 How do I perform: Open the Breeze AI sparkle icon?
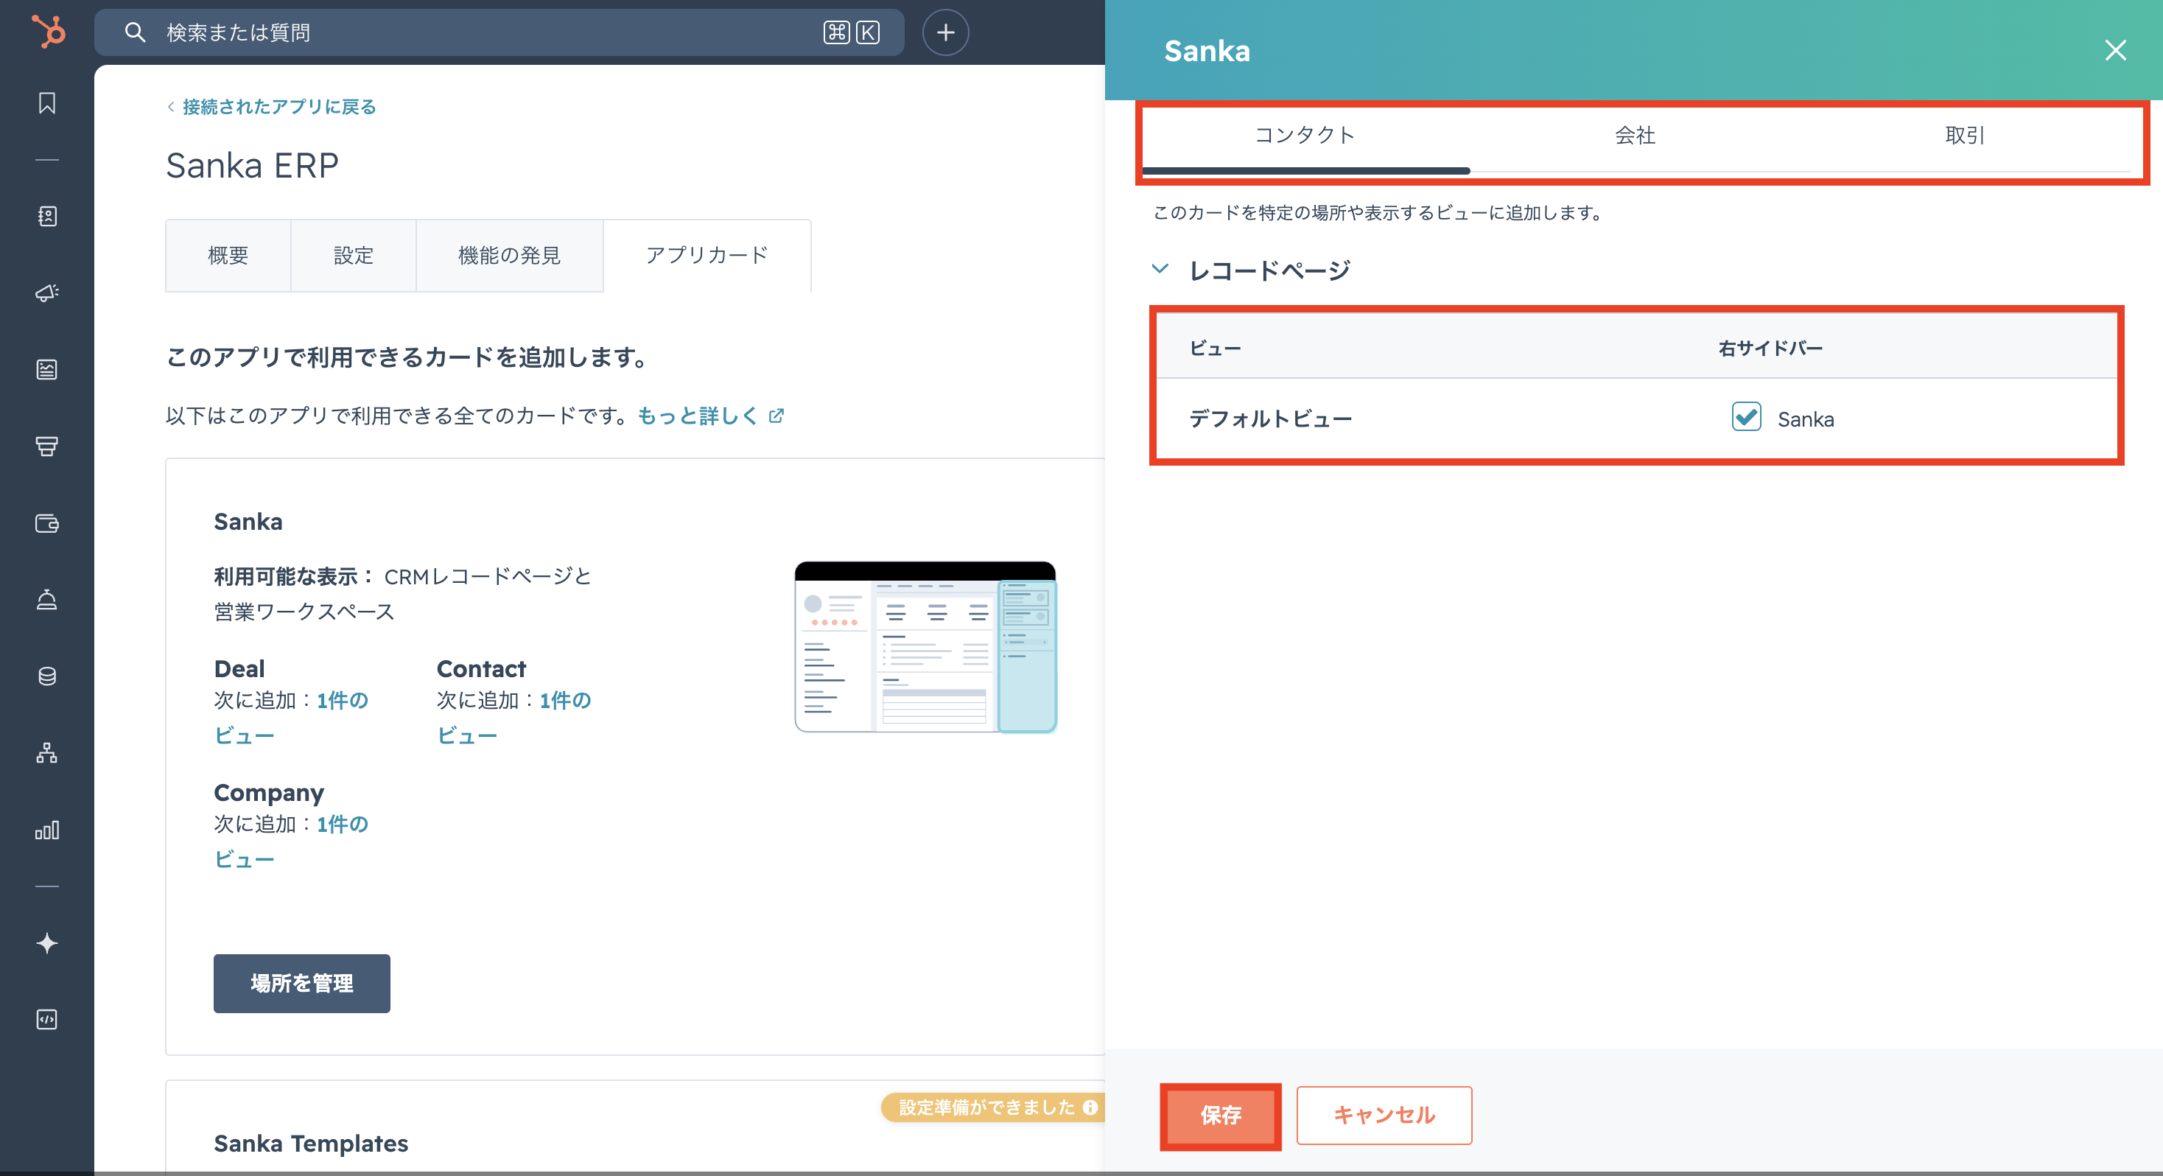(47, 942)
